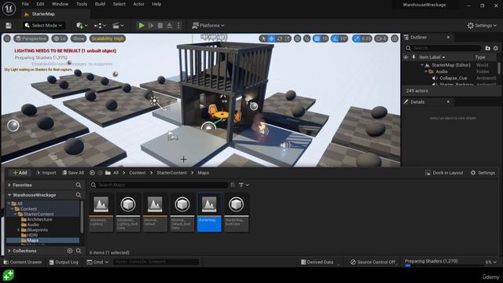The width and height of the screenshot is (503, 283).
Task: Expand the Collections section
Action: coord(9,251)
